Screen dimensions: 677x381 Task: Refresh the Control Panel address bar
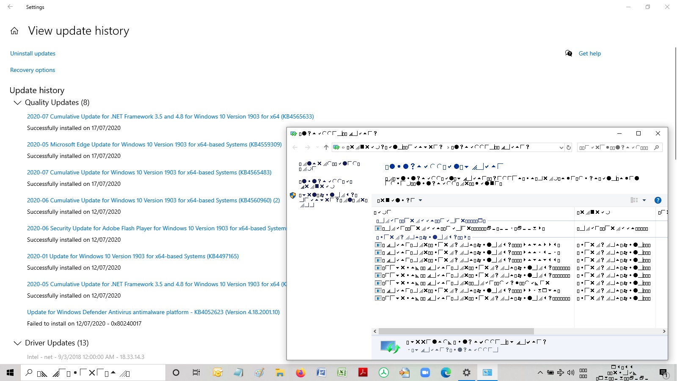click(x=569, y=147)
